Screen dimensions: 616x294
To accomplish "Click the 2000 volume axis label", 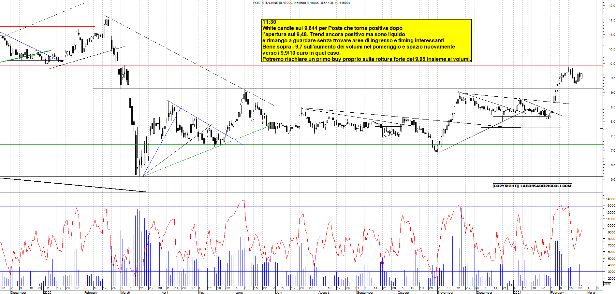I will click(x=611, y=279).
